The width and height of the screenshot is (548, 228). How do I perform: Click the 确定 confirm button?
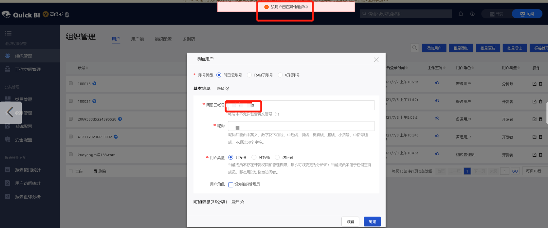[372, 222]
